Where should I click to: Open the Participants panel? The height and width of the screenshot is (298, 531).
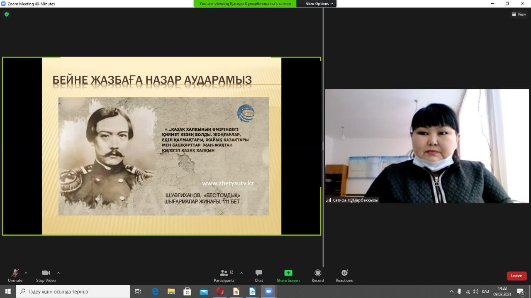[x=224, y=275]
